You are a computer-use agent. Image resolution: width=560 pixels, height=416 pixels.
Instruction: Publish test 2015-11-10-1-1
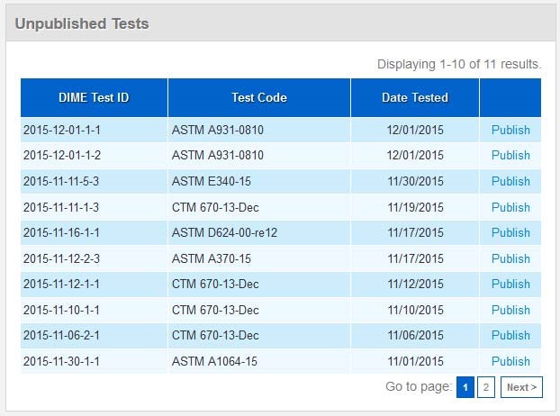coord(510,310)
